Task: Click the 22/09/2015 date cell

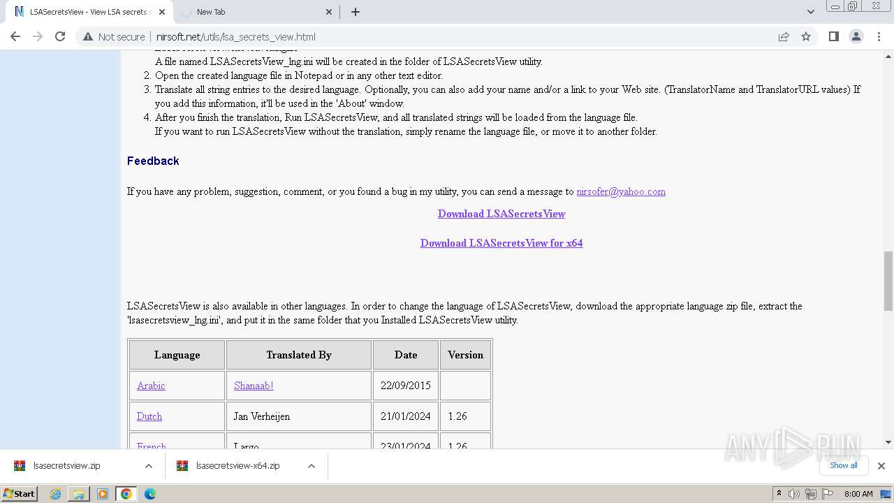Action: 406,386
